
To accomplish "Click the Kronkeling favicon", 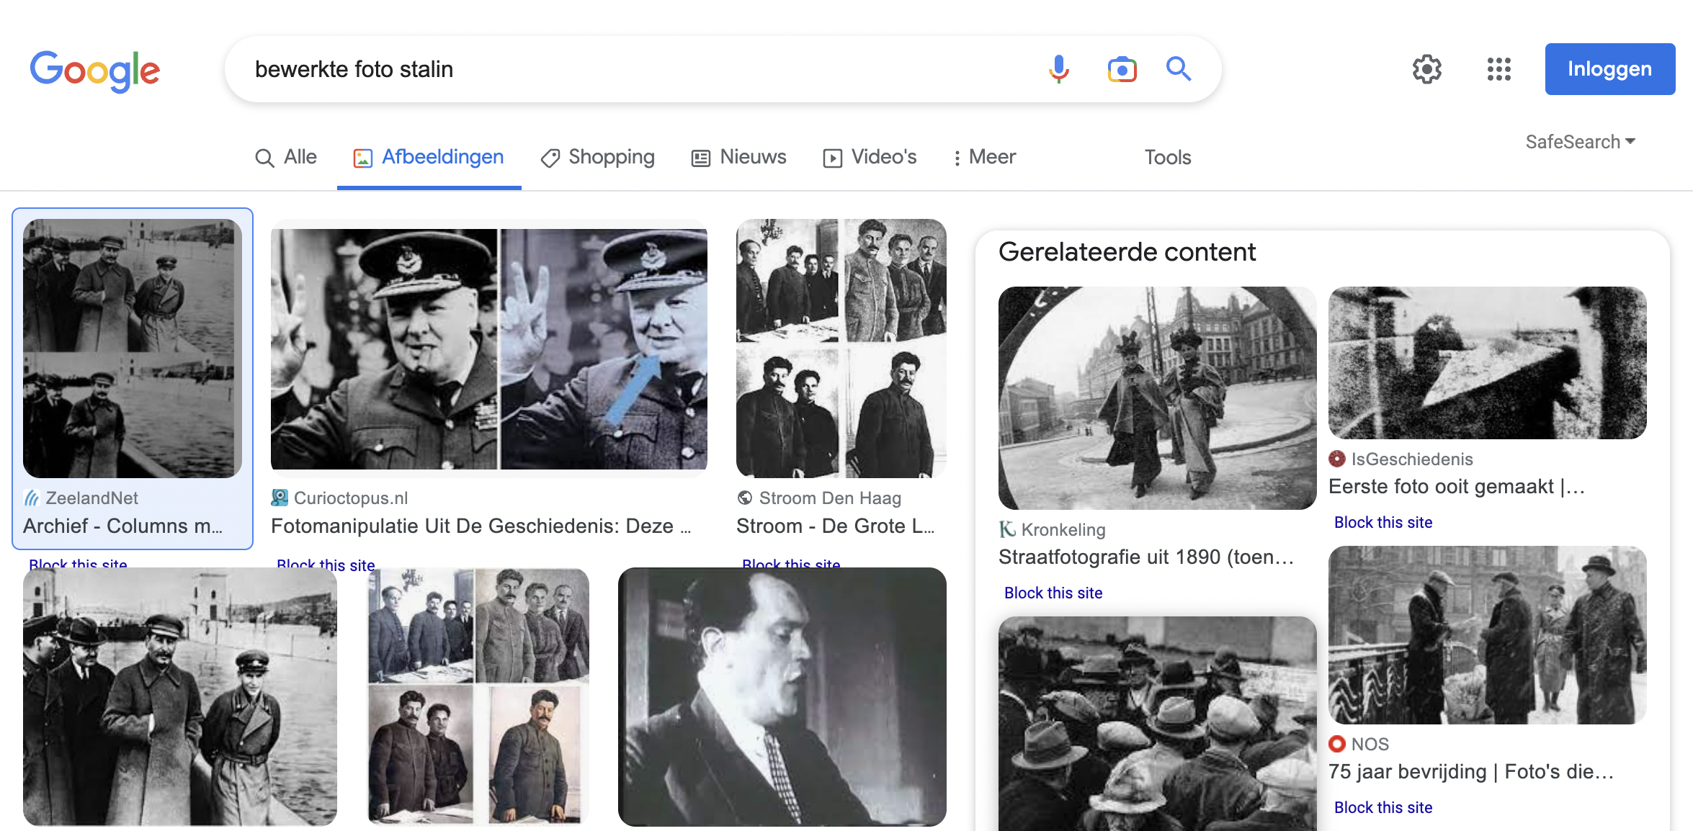I will pyautogui.click(x=1007, y=529).
